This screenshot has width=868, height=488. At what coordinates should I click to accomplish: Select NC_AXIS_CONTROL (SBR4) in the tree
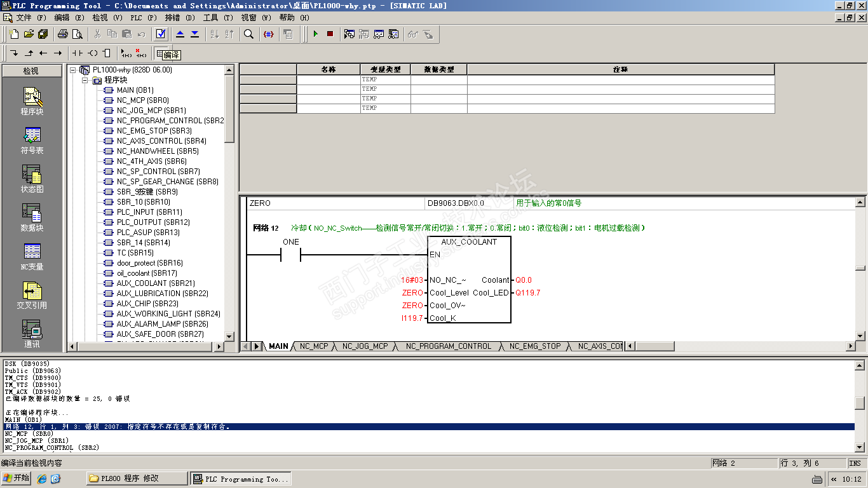[x=161, y=141]
